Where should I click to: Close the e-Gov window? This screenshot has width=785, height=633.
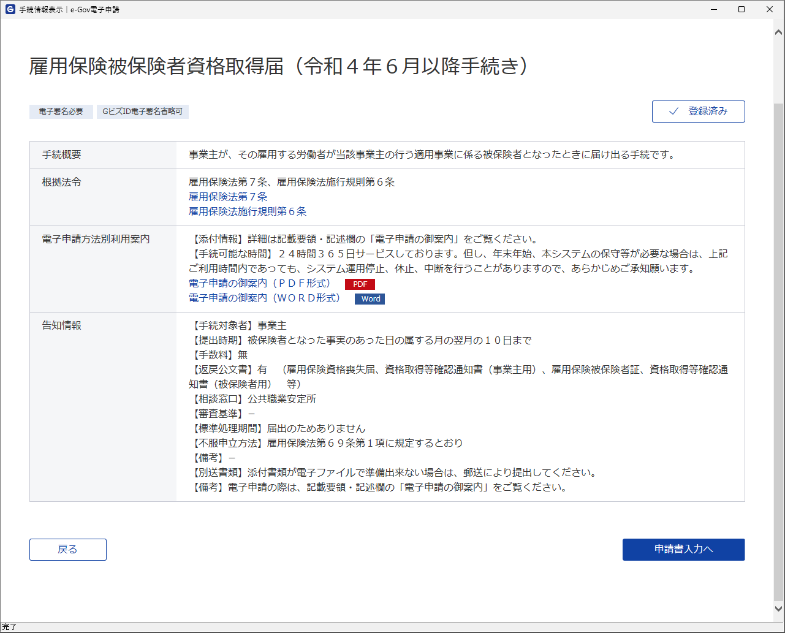(770, 9)
